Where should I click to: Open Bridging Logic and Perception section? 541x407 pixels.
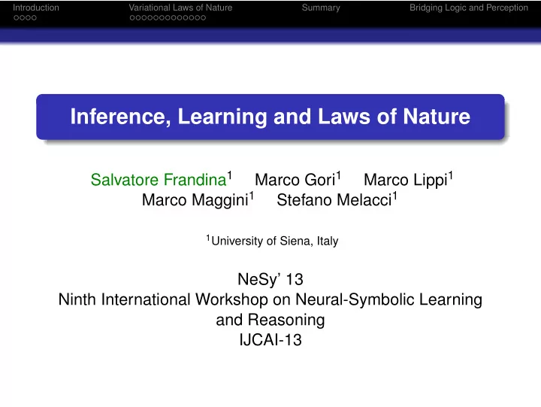pos(469,8)
